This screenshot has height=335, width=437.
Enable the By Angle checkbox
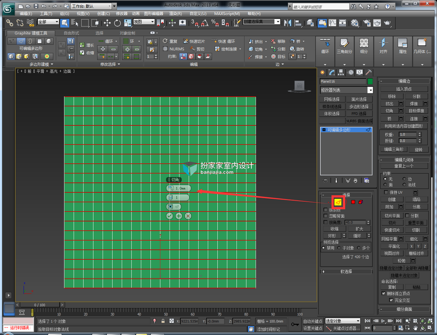click(x=325, y=222)
